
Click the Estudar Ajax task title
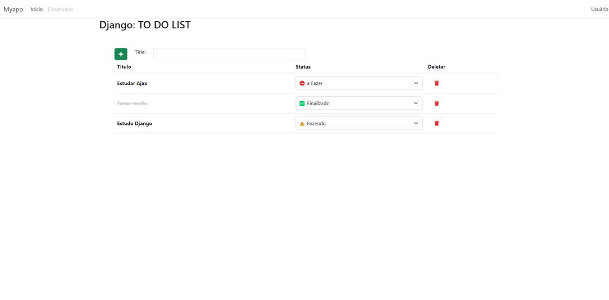(132, 83)
